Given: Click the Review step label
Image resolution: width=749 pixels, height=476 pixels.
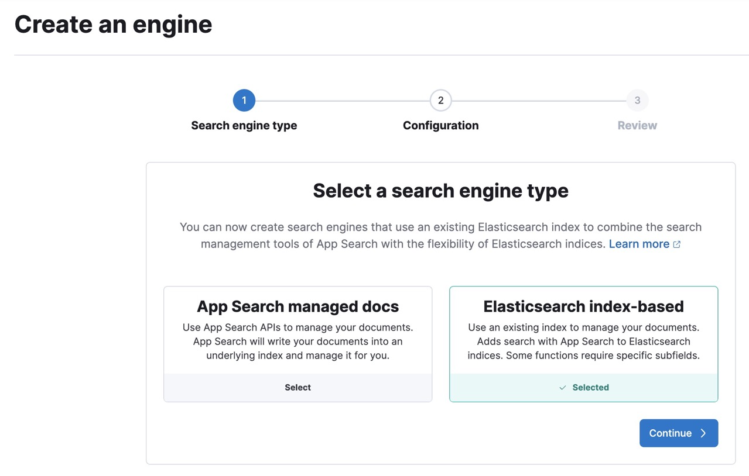Looking at the screenshot, I should pyautogui.click(x=637, y=126).
